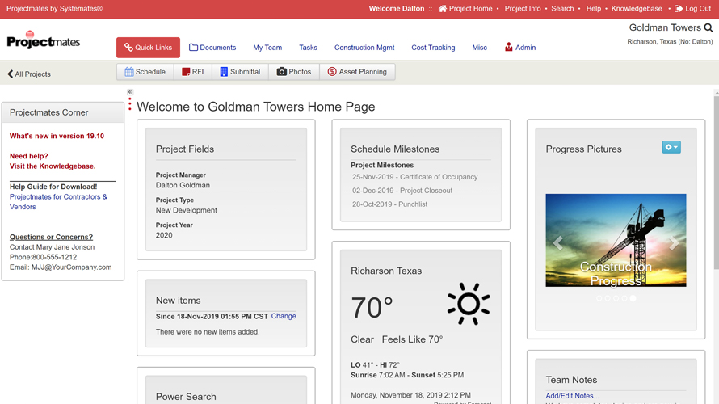This screenshot has height=404, width=719.
Task: Click the Projectmates logo
Action: pyautogui.click(x=43, y=40)
